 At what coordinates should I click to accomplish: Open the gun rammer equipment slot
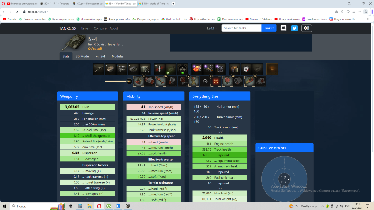point(197,69)
